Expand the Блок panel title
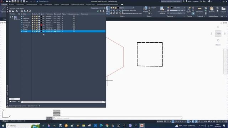This screenshot has width=228, height=128. (150, 16)
